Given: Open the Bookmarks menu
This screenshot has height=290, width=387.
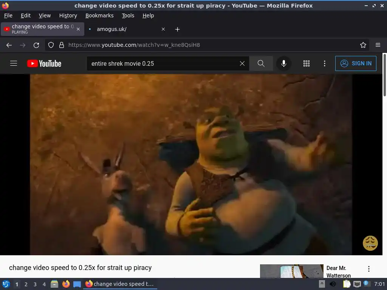Looking at the screenshot, I should (x=99, y=15).
